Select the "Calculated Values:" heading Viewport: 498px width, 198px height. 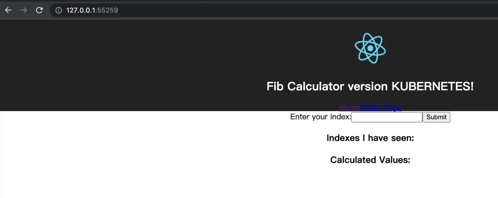[370, 160]
